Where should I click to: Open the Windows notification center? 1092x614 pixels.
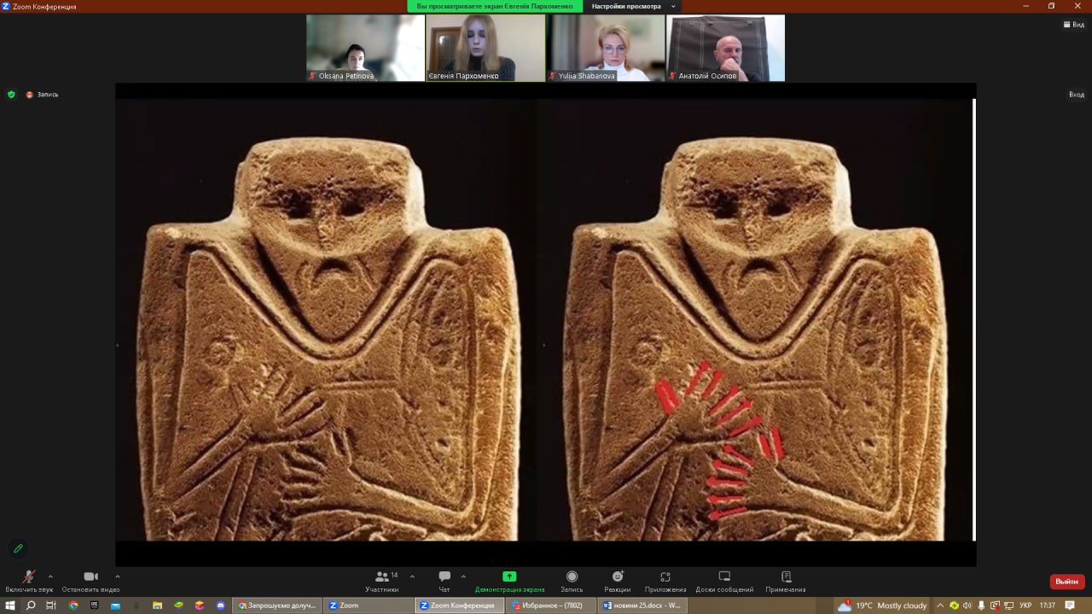1070,605
